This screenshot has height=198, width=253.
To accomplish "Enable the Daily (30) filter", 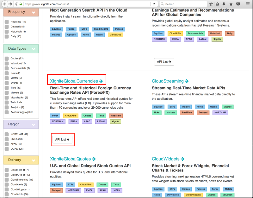I will [7, 36].
